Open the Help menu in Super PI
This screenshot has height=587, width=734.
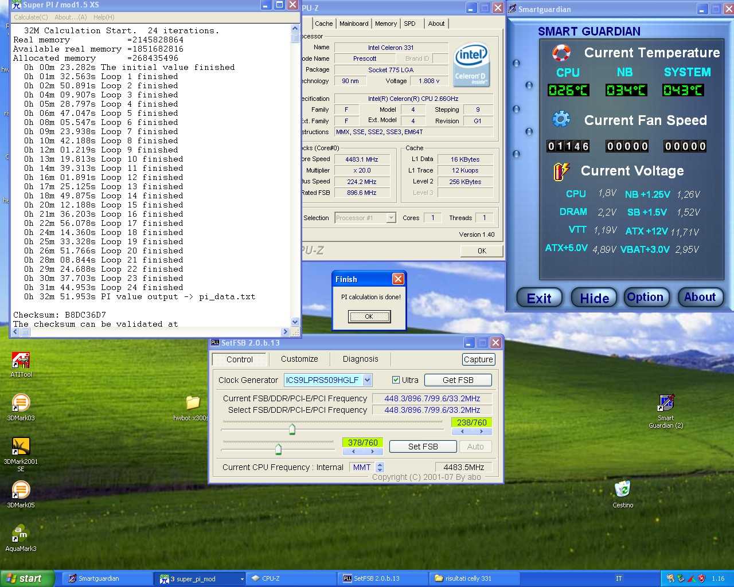(104, 17)
